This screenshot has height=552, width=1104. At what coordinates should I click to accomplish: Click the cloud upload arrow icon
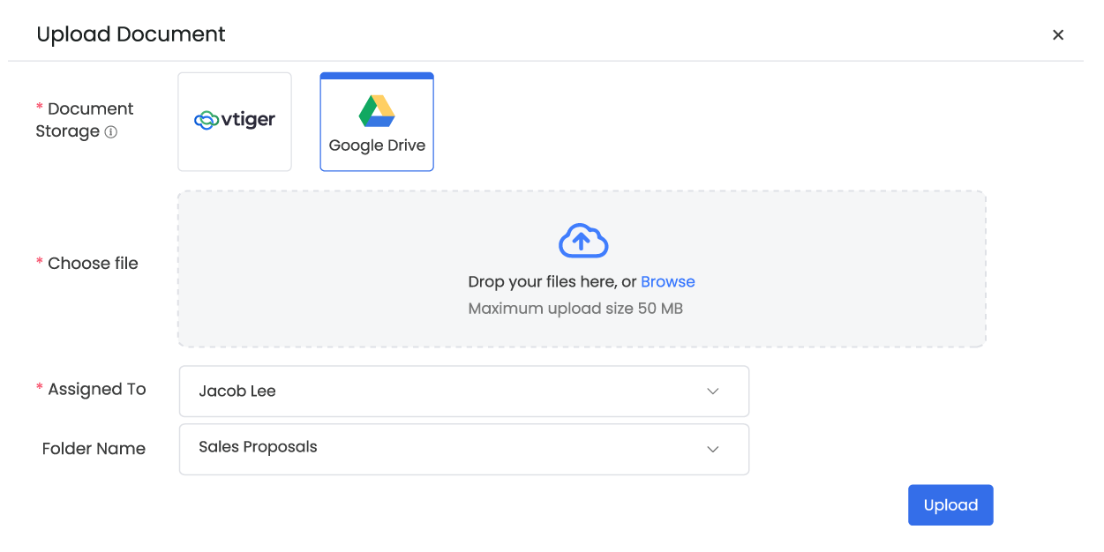(583, 241)
